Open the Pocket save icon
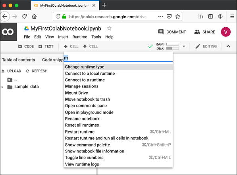237x175 pixels. pos(169,16)
